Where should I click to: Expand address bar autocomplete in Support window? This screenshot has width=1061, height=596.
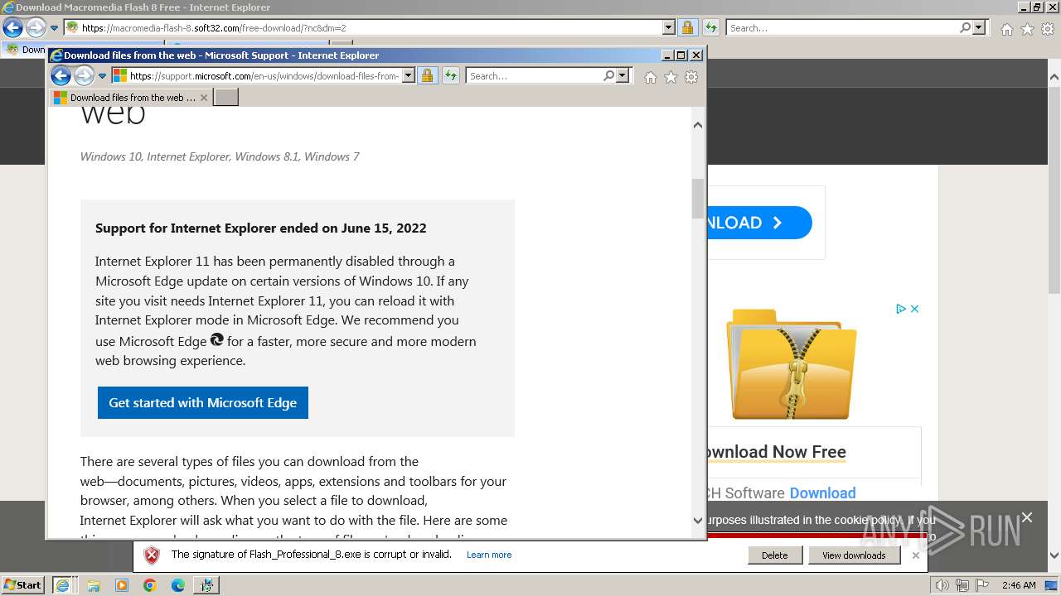tap(408, 76)
